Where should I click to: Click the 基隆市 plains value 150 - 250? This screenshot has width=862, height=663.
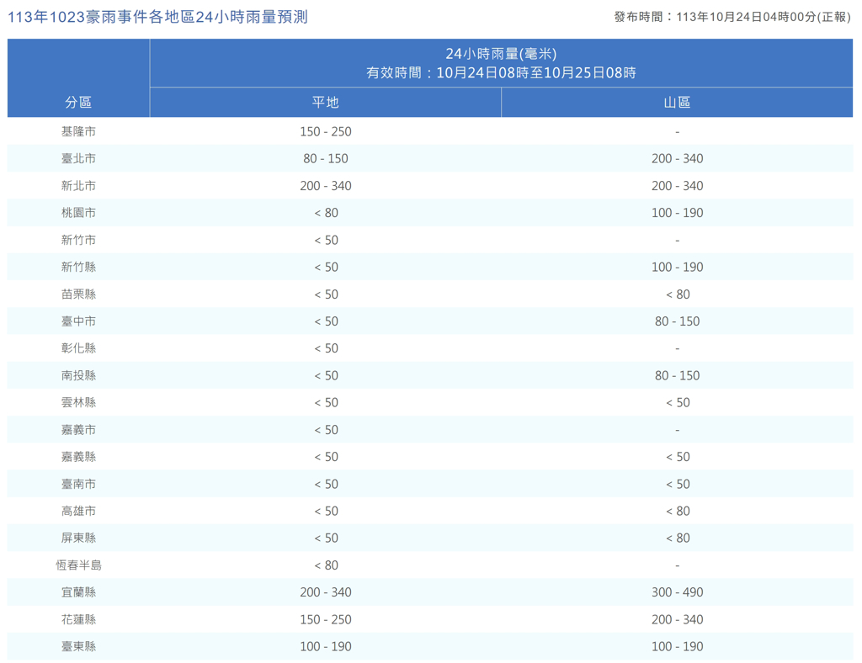pos(325,131)
